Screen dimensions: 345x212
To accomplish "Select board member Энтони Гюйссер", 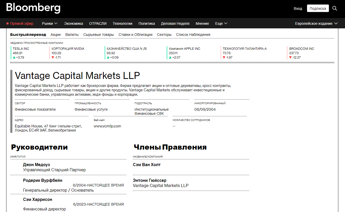I will (x=150, y=180).
